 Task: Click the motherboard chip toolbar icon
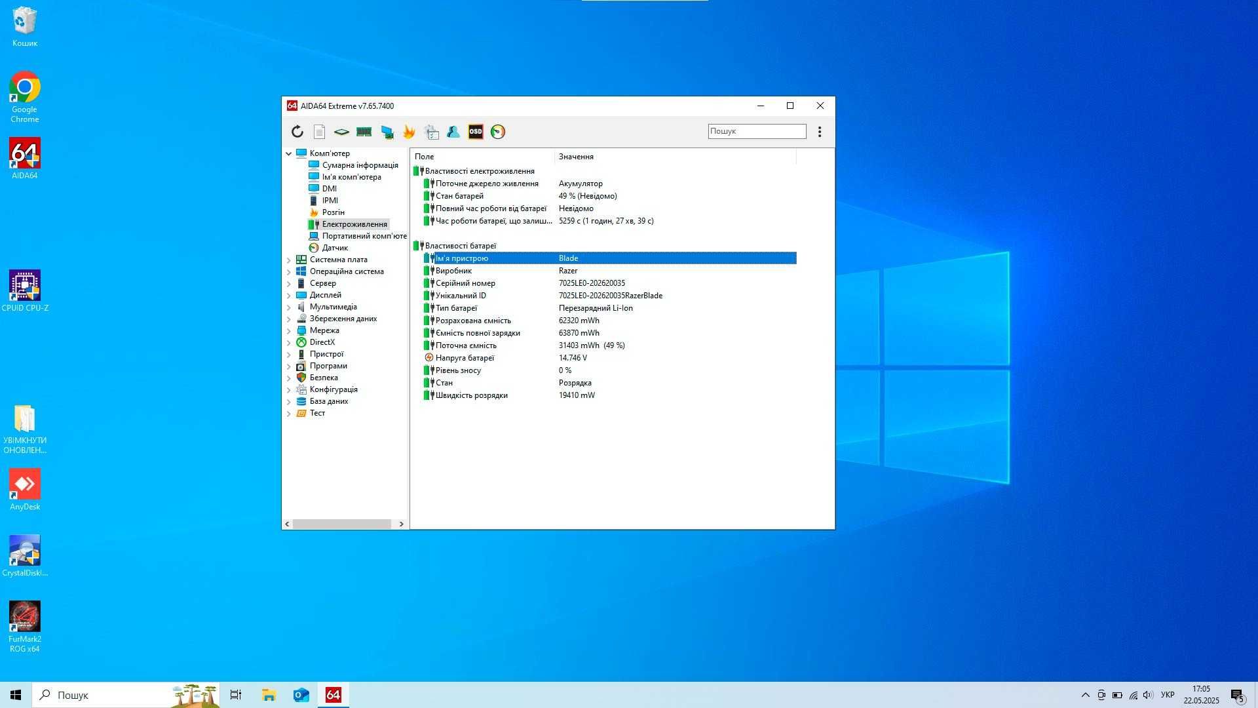pos(341,132)
